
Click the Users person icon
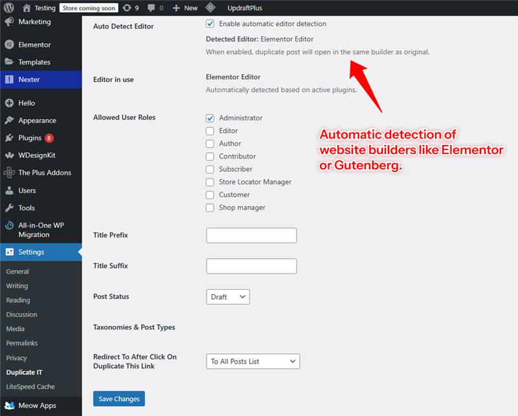tap(9, 190)
